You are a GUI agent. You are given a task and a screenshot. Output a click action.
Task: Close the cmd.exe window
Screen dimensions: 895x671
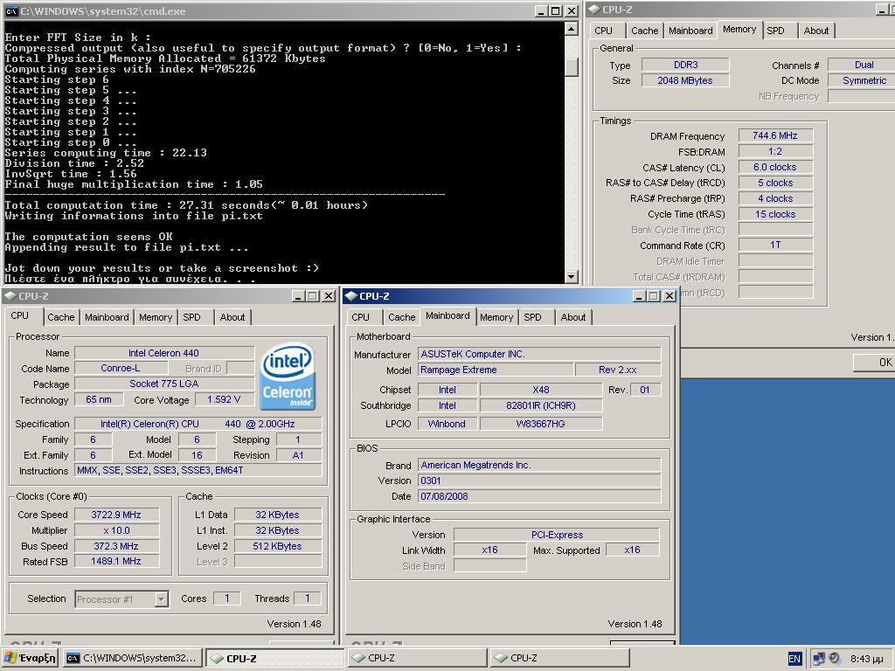point(572,10)
